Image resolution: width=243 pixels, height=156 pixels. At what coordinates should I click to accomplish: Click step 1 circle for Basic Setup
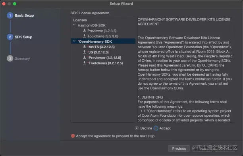(x=10, y=15)
